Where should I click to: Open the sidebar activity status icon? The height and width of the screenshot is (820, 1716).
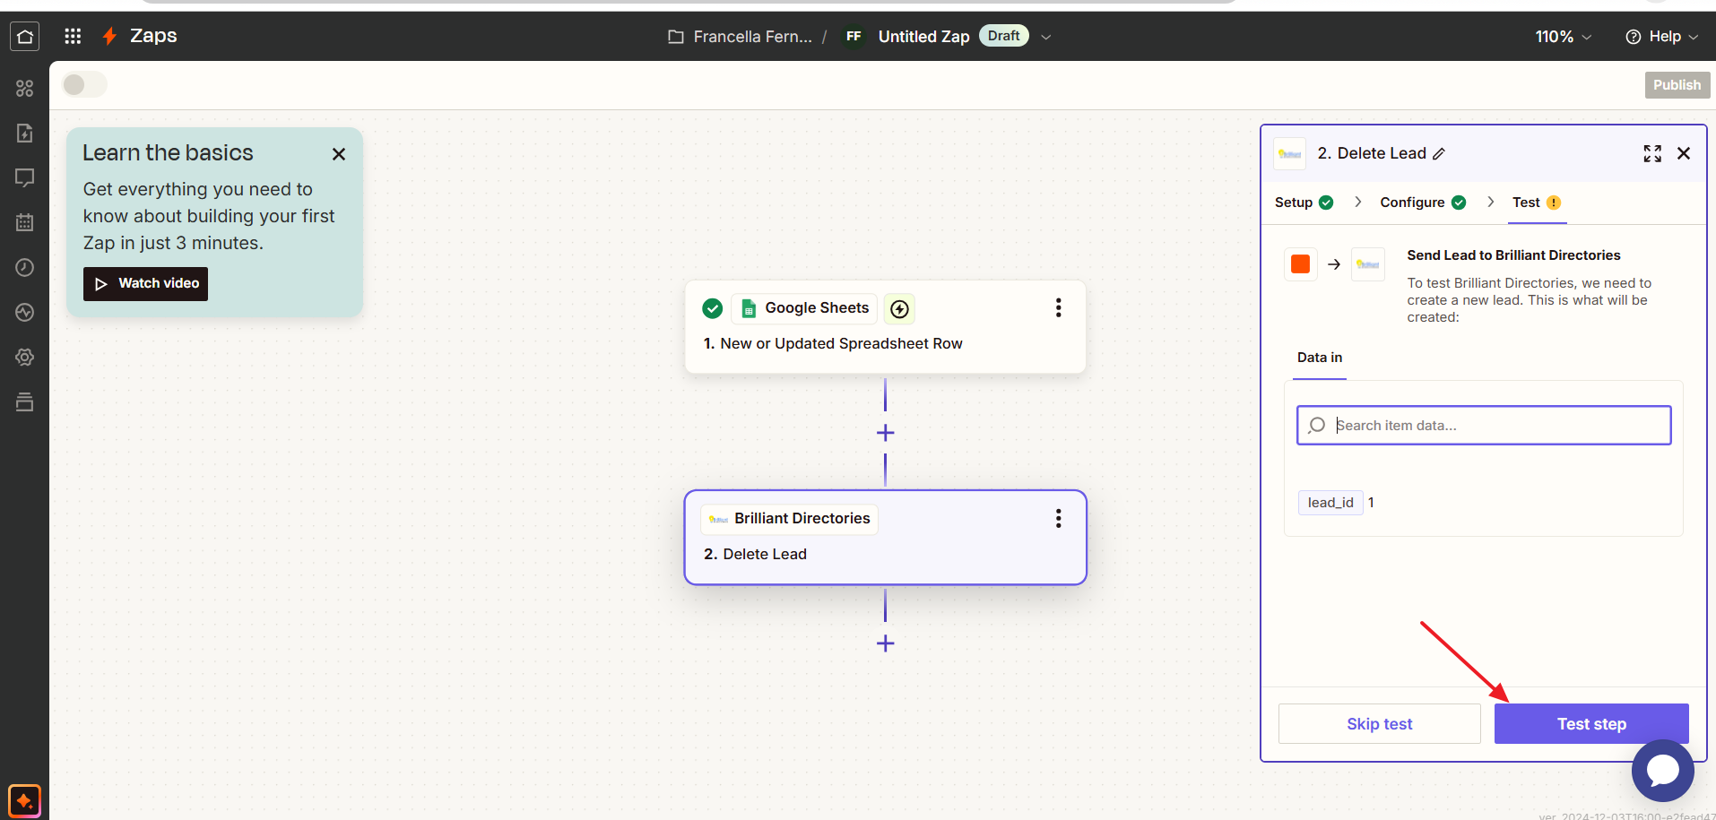(x=25, y=312)
